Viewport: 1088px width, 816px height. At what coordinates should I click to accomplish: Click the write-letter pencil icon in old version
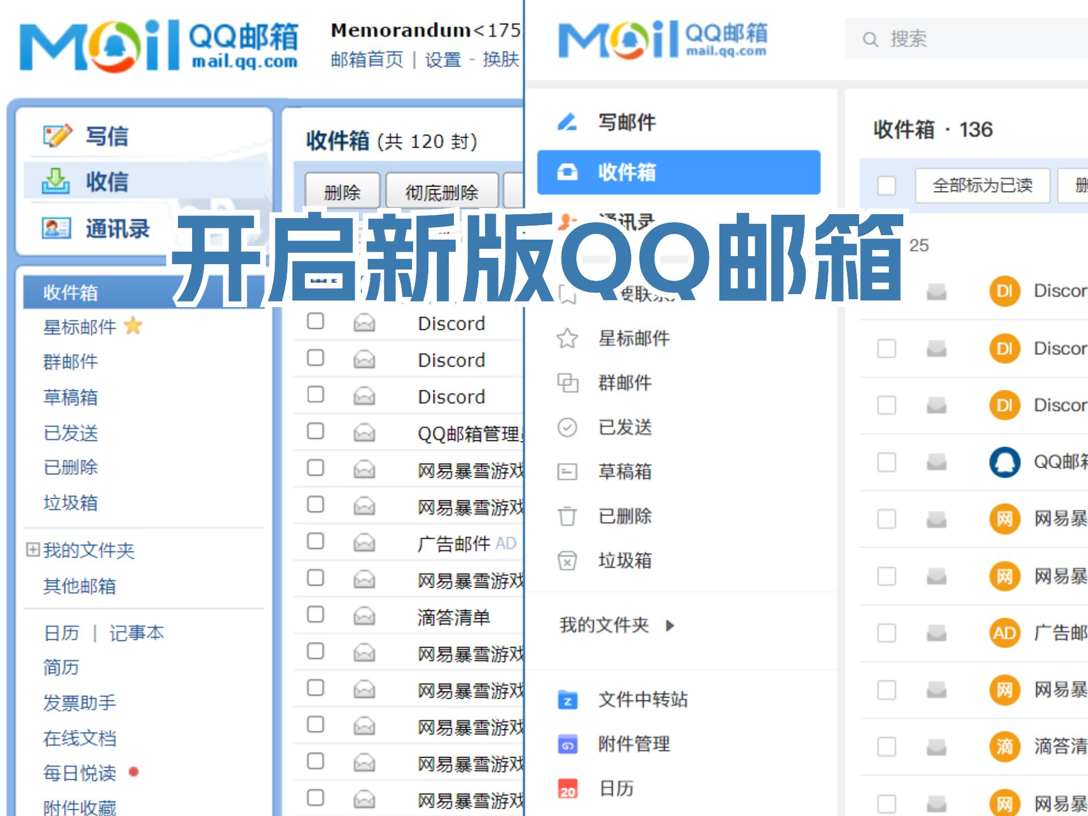point(57,136)
